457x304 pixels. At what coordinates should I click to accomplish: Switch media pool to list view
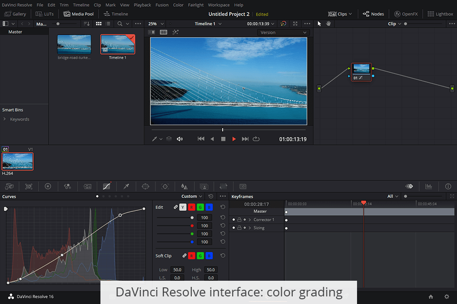click(x=108, y=24)
